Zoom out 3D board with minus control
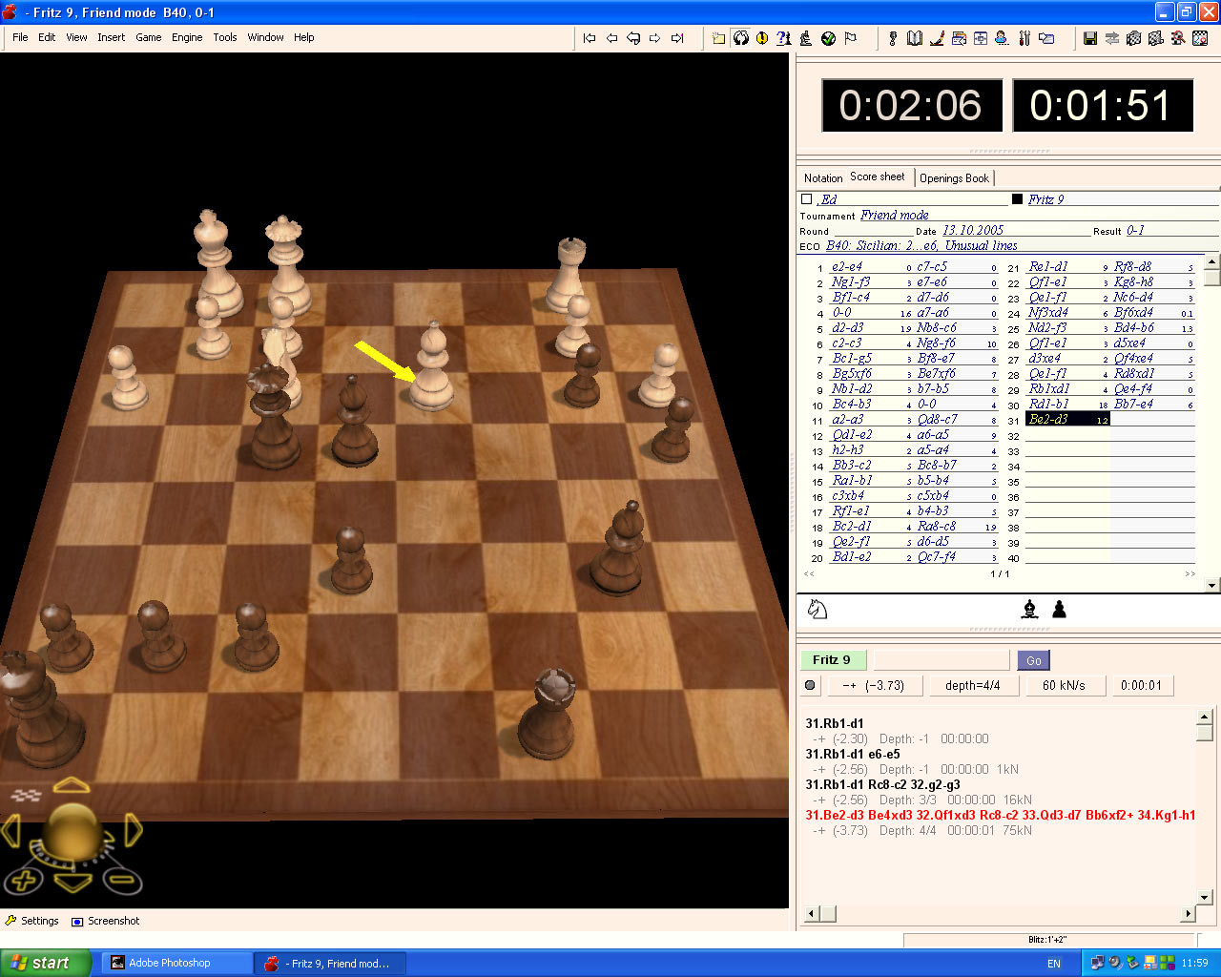1221x977 pixels. [x=122, y=880]
